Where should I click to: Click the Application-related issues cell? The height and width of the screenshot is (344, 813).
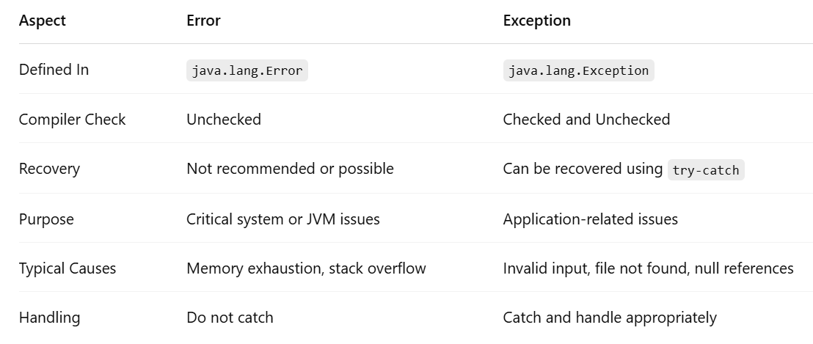(x=590, y=219)
